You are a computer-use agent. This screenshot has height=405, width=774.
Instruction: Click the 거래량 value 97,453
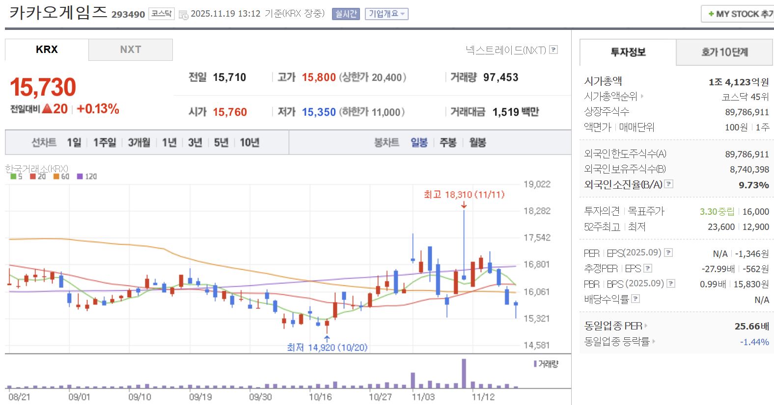tap(501, 77)
